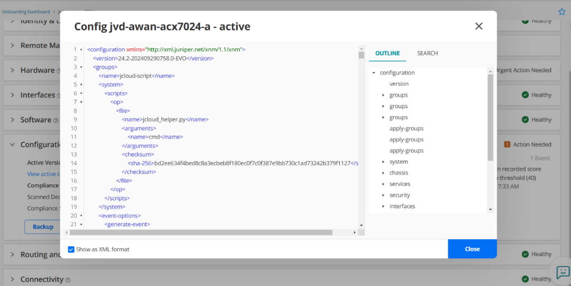The width and height of the screenshot is (571, 286).
Task: Select the OUTLINE tab
Action: pyautogui.click(x=387, y=53)
